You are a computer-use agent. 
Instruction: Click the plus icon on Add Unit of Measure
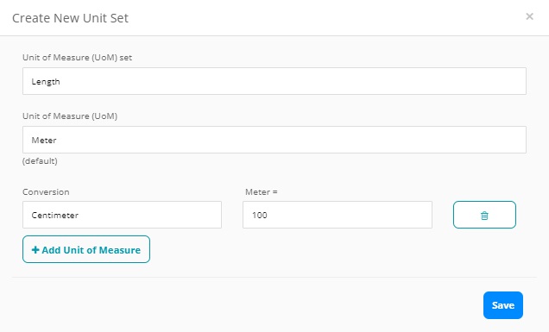point(35,250)
